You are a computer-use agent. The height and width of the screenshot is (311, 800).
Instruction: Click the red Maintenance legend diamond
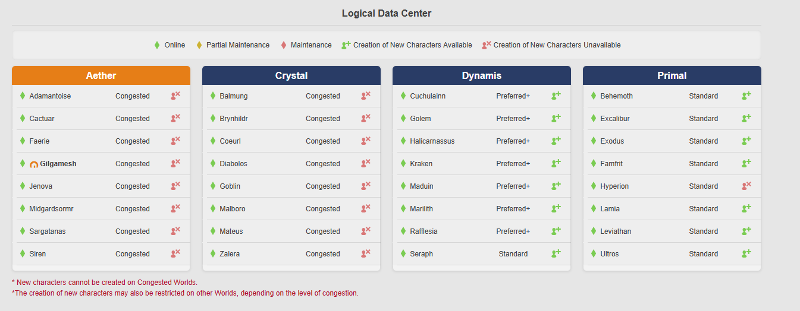pos(284,45)
